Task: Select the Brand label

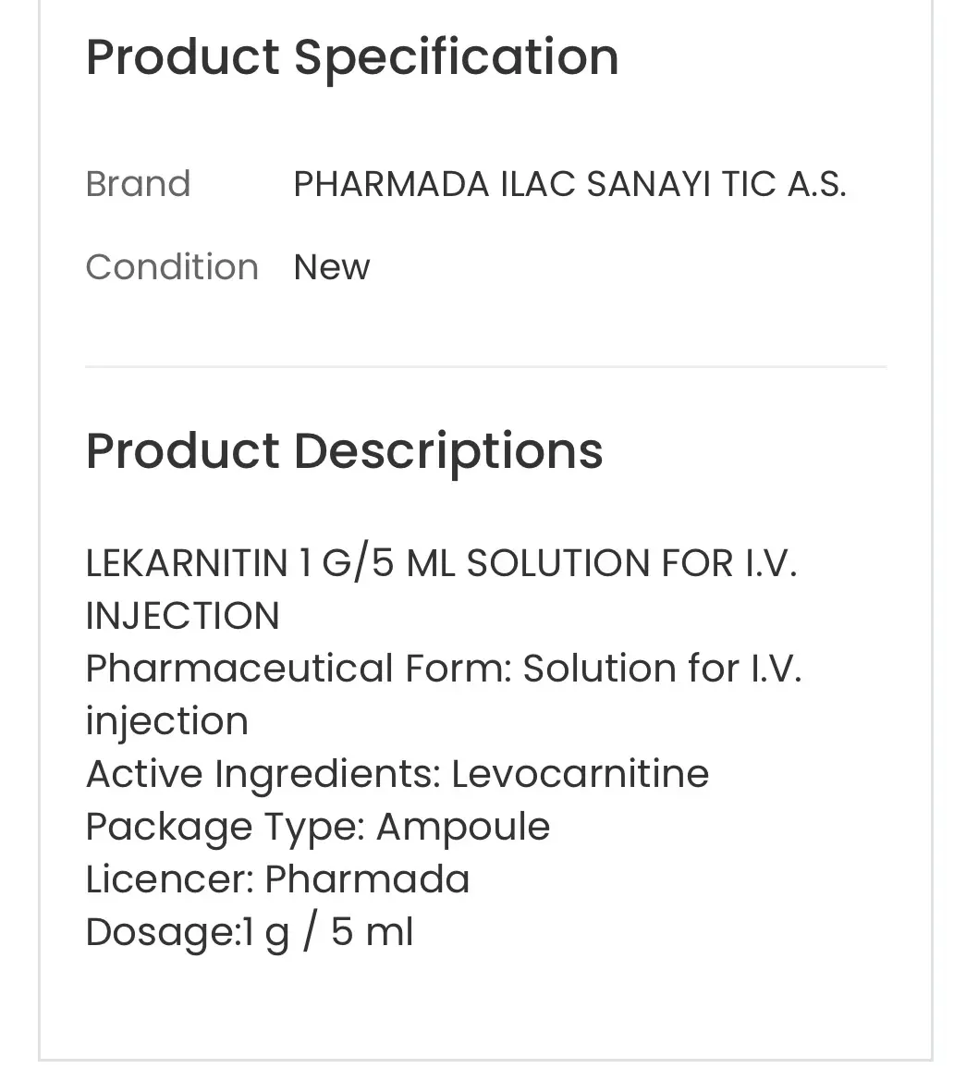Action: (x=138, y=183)
